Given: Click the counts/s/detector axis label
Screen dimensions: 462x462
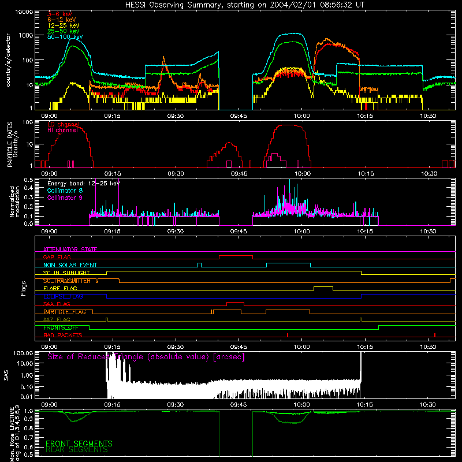Looking at the screenshot, I should point(8,60).
